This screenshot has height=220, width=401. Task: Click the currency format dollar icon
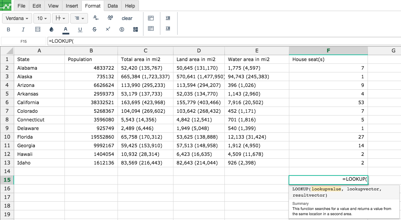(x=122, y=29)
